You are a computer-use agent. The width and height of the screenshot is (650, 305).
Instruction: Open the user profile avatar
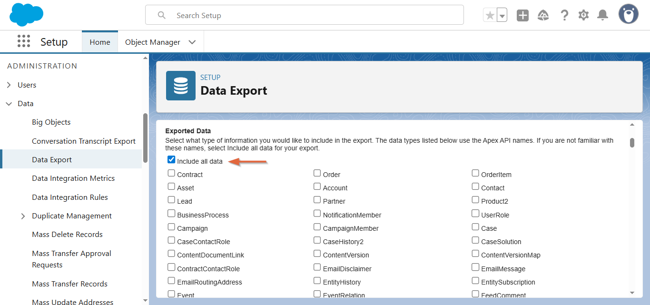click(628, 15)
